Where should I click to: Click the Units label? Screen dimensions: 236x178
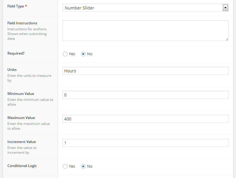click(x=12, y=70)
